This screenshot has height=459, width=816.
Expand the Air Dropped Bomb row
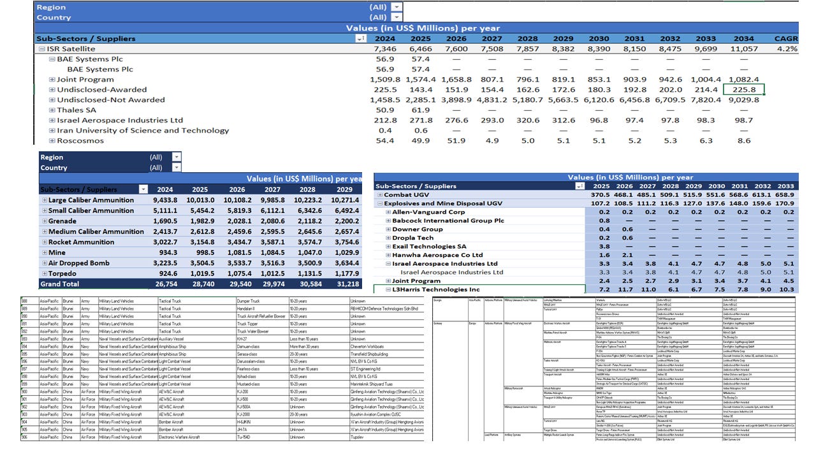tap(45, 263)
